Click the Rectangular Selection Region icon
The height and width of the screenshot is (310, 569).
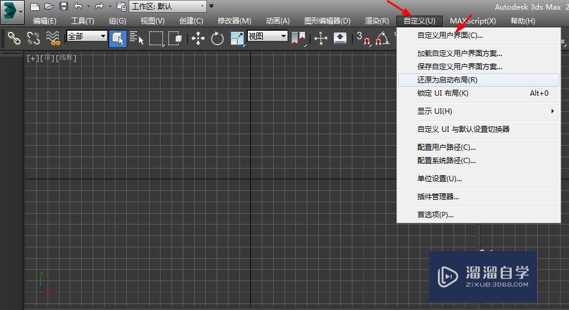click(x=156, y=39)
